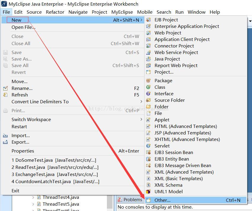Open the Search menu

pyautogui.click(x=164, y=12)
